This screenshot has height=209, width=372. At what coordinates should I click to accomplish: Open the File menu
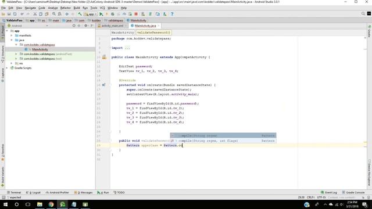click(3, 8)
